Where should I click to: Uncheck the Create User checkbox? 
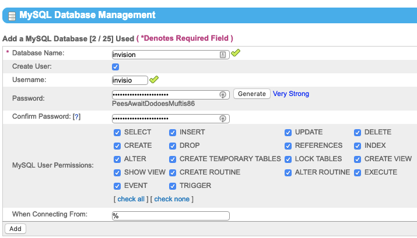(115, 67)
